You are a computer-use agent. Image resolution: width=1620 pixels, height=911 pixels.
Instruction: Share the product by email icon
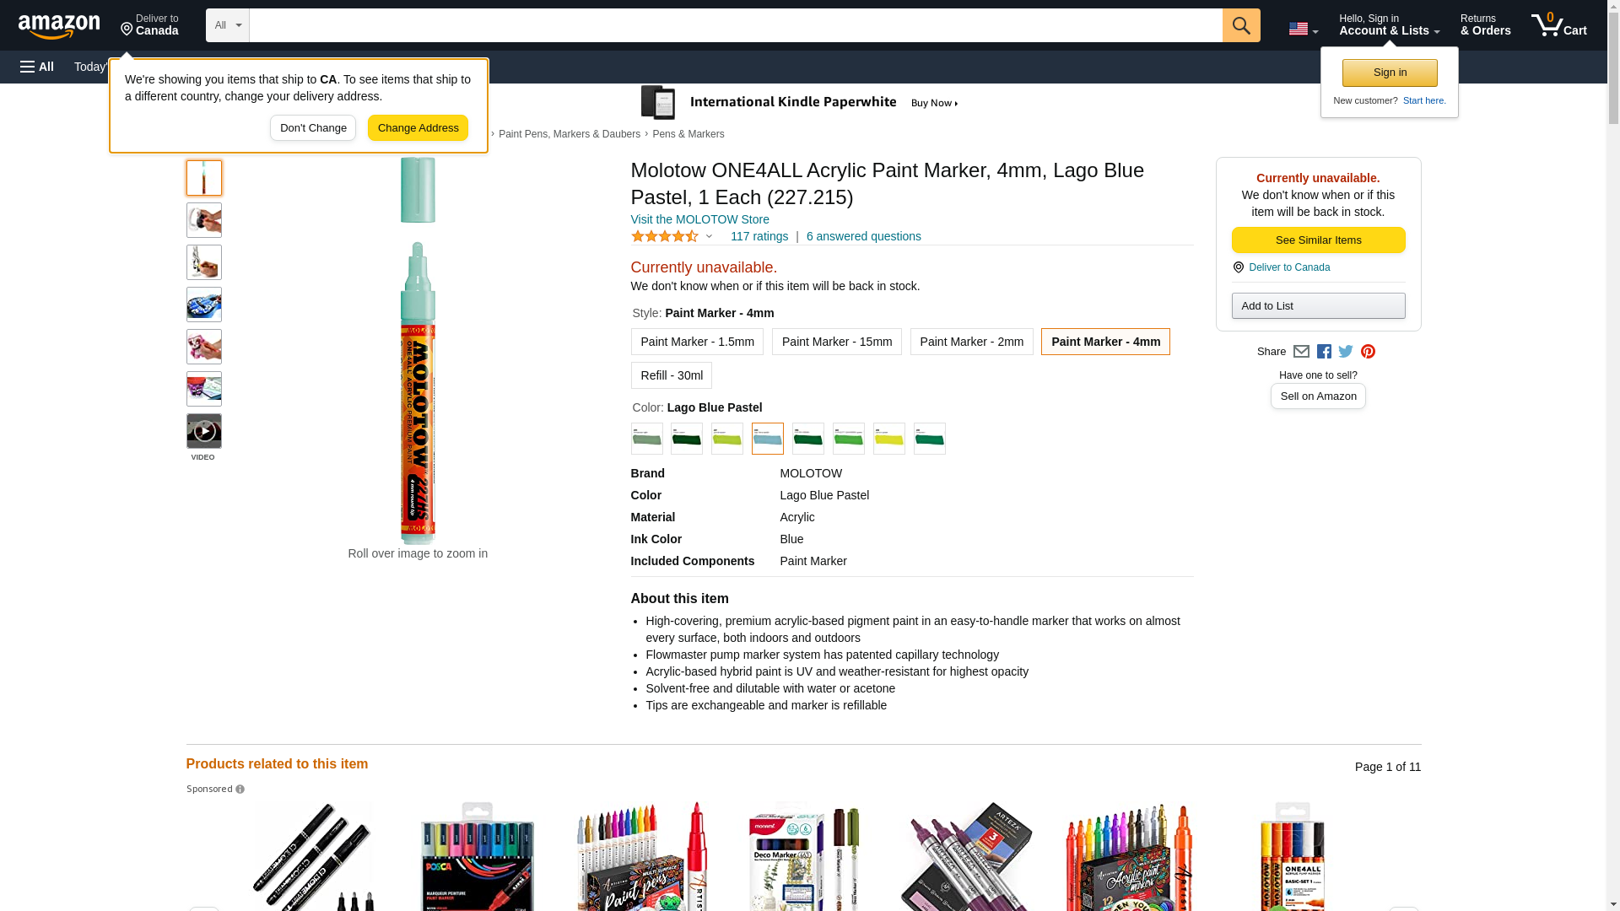click(1301, 352)
